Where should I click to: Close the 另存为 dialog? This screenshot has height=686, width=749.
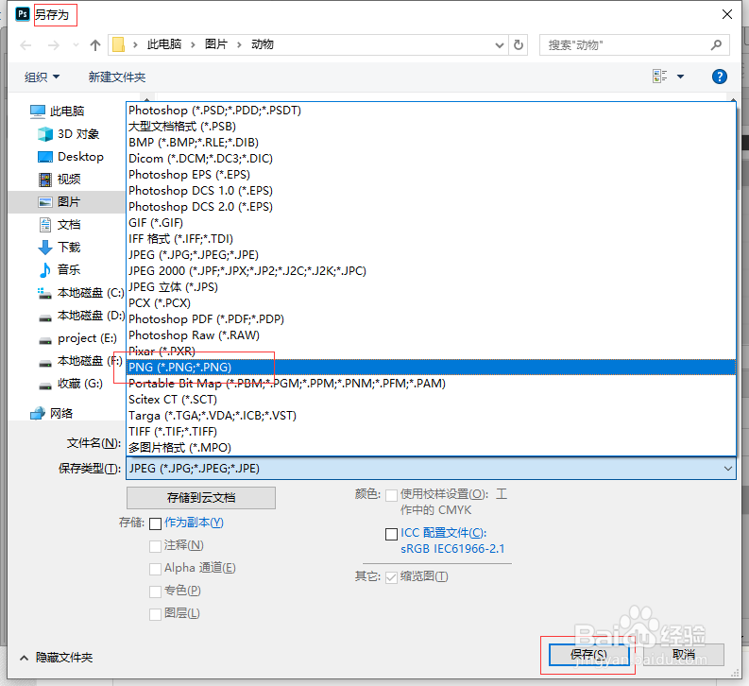click(727, 14)
